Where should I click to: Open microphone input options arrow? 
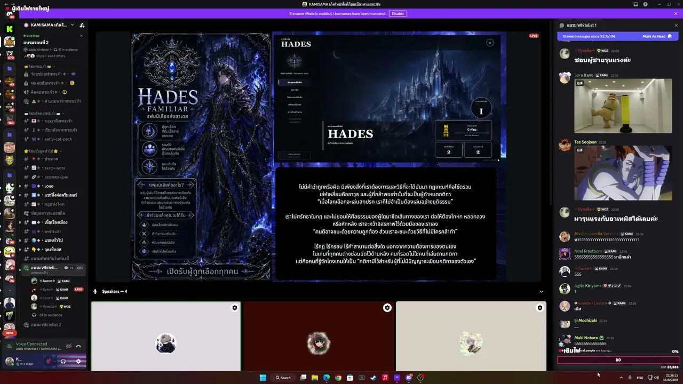55,361
